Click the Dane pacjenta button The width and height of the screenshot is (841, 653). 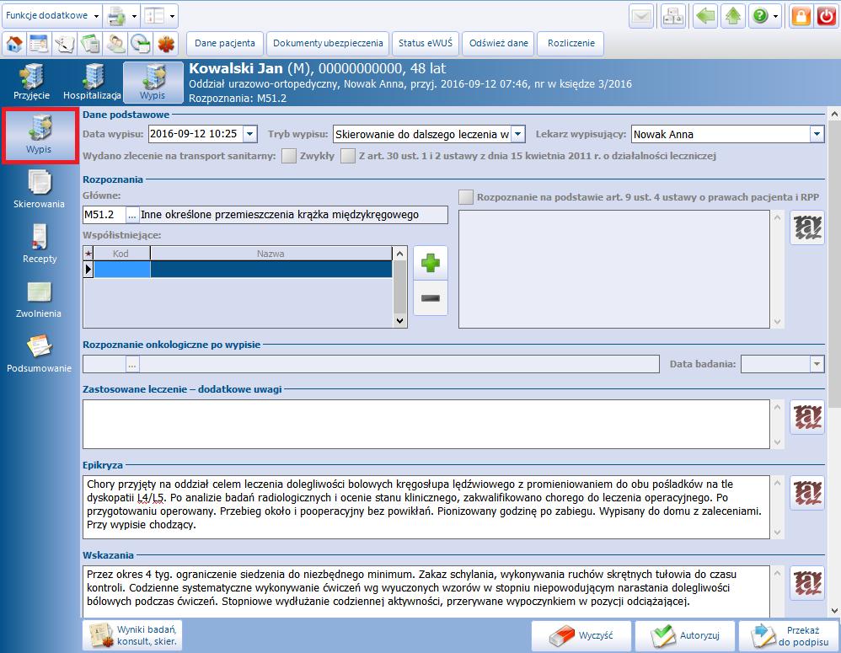tap(225, 44)
